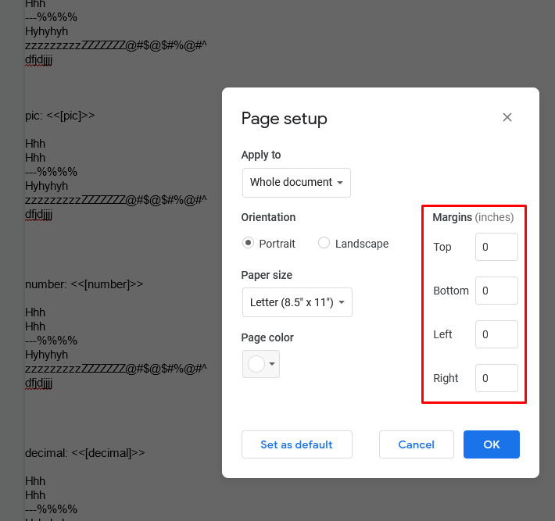
Task: Click the Top margin field
Action: 496,247
